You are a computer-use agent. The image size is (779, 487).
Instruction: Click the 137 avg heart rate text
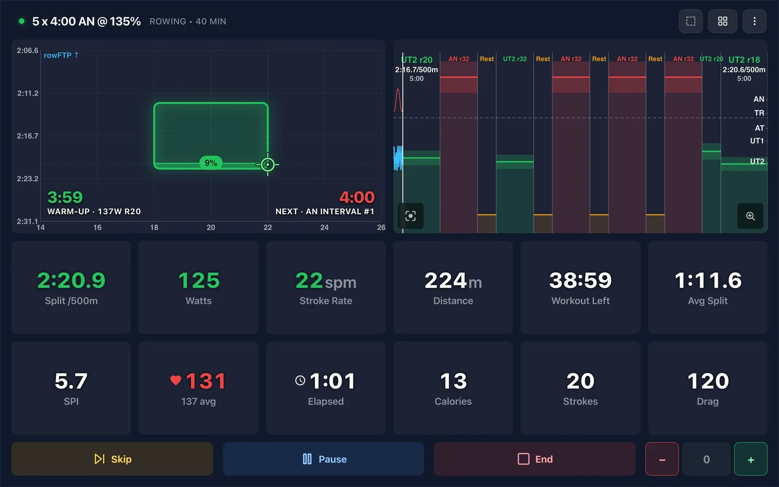pos(198,401)
